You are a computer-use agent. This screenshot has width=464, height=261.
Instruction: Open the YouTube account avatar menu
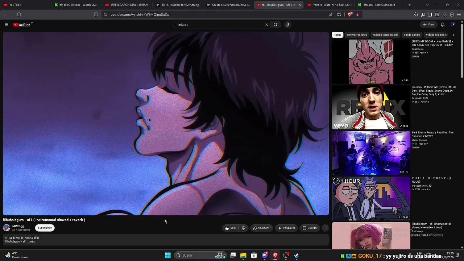(453, 25)
